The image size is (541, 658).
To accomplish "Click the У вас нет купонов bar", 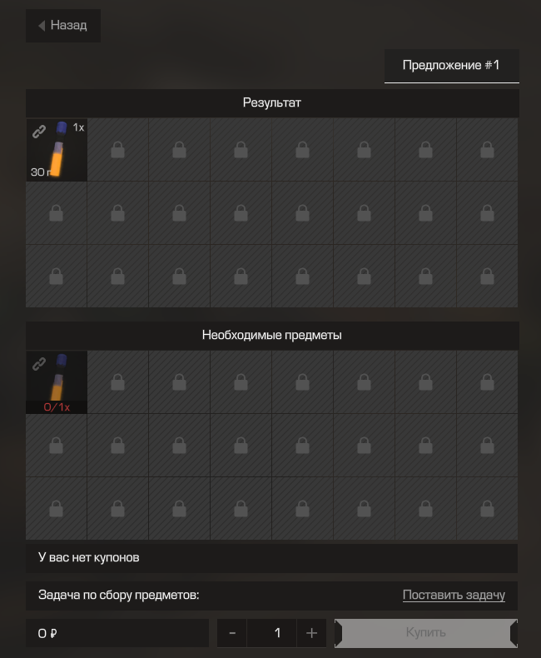I will pos(272,558).
